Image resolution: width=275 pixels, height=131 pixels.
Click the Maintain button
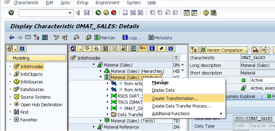point(105,38)
